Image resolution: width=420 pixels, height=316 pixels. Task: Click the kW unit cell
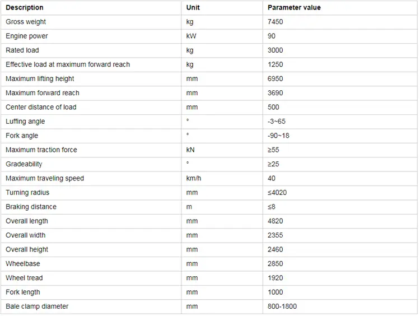pyautogui.click(x=191, y=36)
